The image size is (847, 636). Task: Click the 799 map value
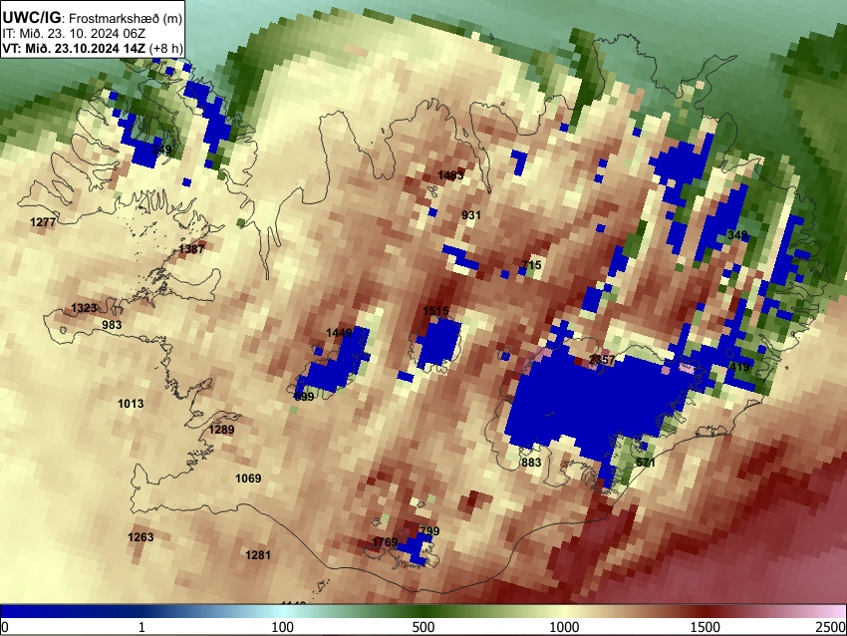point(429,531)
